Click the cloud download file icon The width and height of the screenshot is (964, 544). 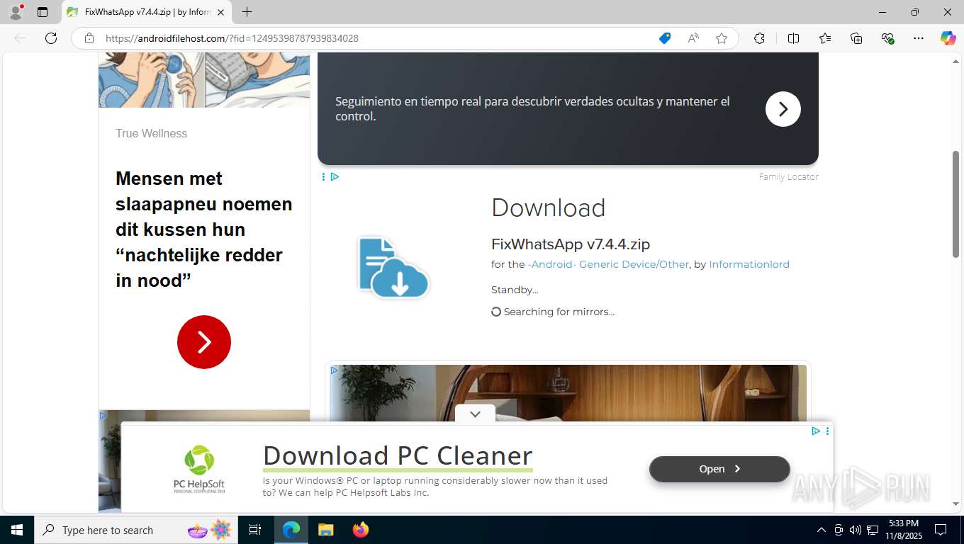click(x=393, y=267)
